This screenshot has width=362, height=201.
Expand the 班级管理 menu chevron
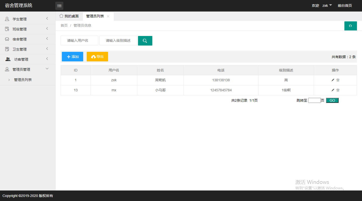click(47, 29)
